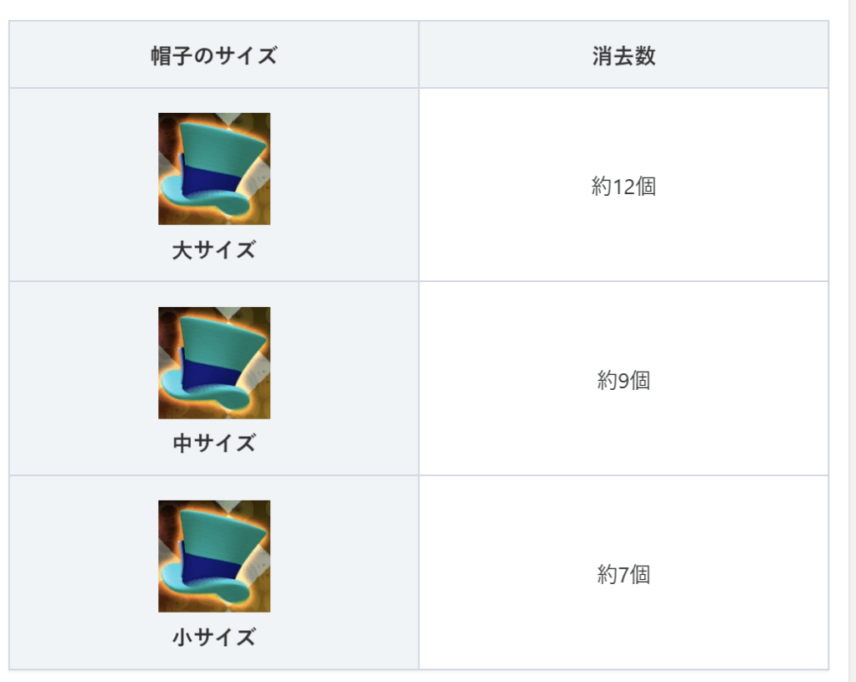The height and width of the screenshot is (682, 856).
Task: Click the 約12個 cell text
Action: pyautogui.click(x=623, y=186)
